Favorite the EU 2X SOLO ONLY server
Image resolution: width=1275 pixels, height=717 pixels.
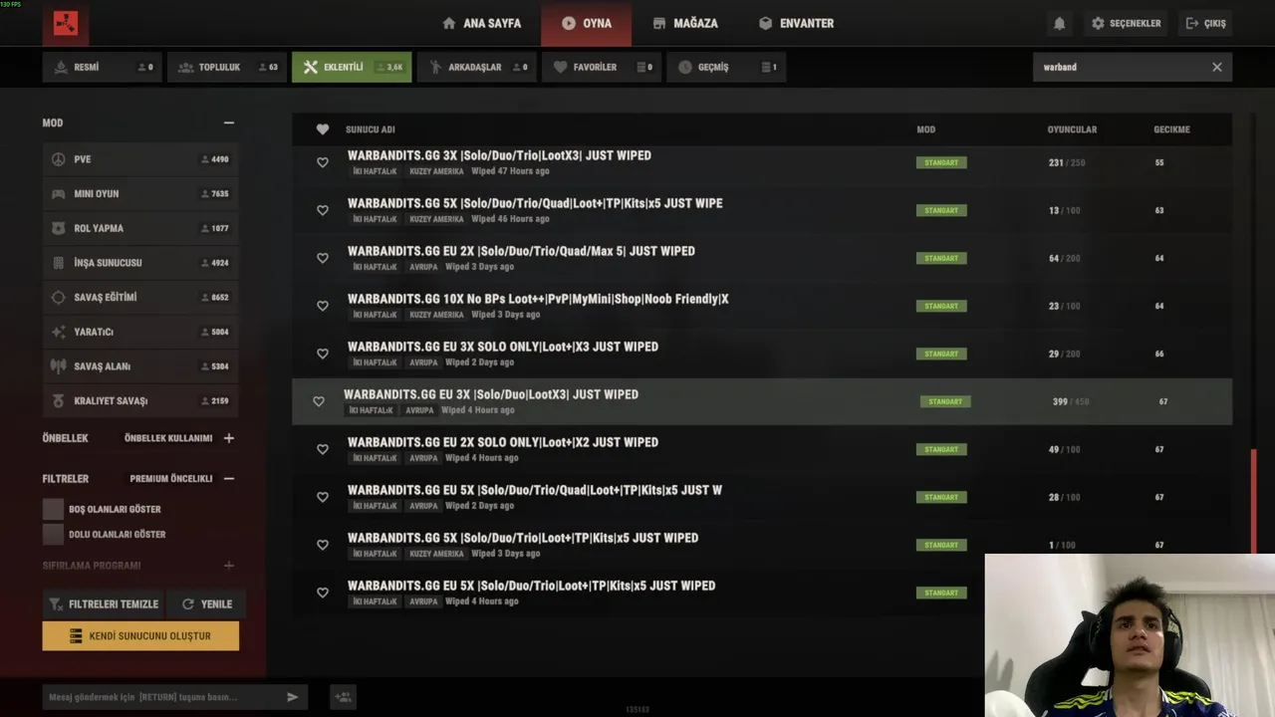click(323, 449)
